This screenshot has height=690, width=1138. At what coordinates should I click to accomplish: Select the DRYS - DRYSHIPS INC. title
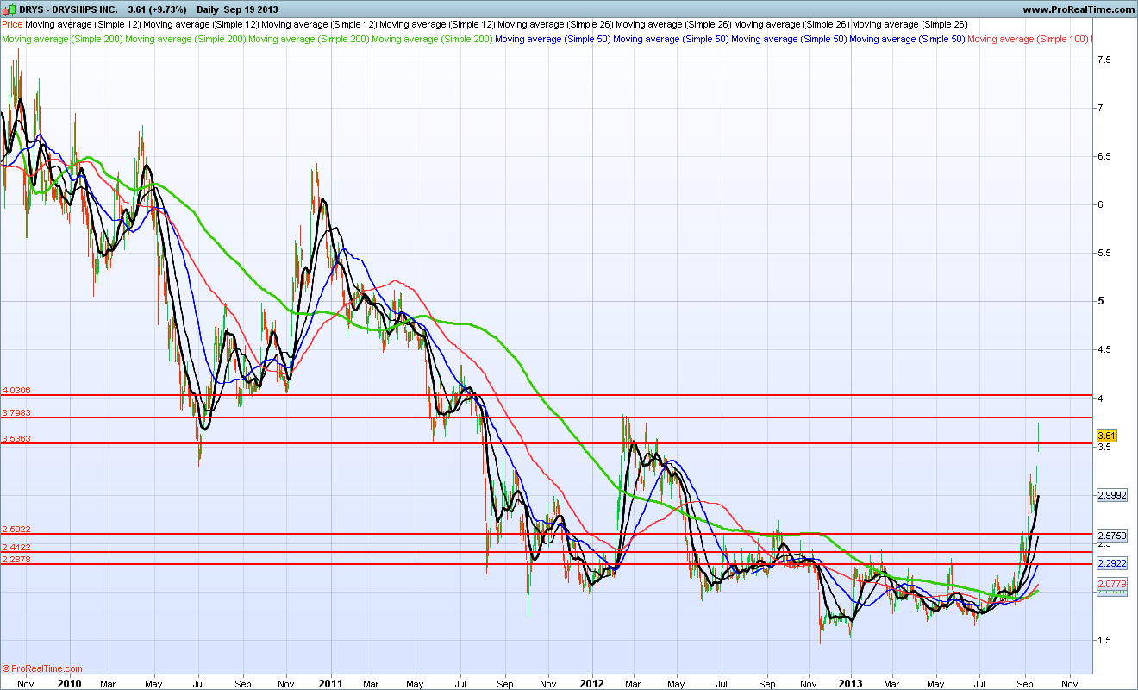pos(69,9)
